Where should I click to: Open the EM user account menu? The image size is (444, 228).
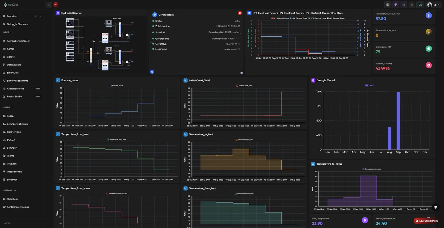434,5
